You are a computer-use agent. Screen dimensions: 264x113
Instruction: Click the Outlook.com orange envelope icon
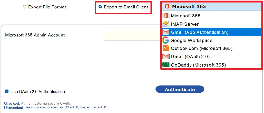coord(166,48)
